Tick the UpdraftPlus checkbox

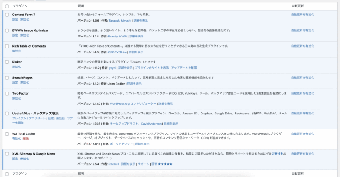7,114
